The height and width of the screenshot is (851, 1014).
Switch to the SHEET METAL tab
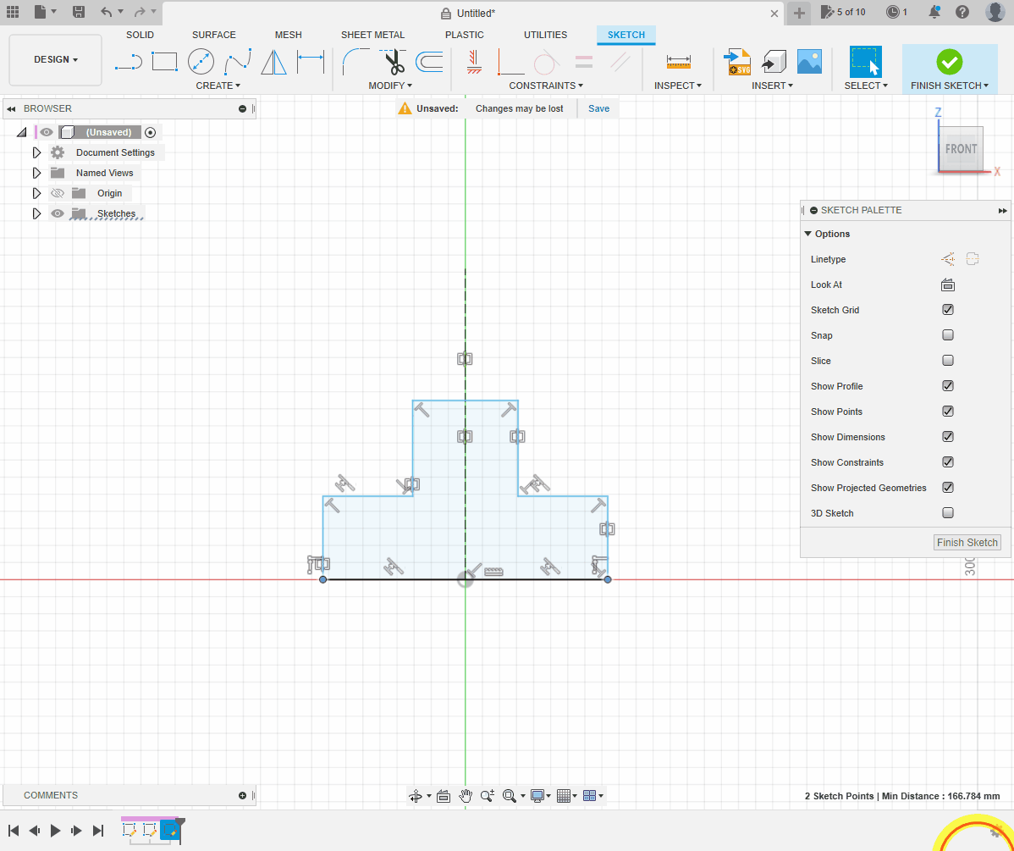click(372, 35)
